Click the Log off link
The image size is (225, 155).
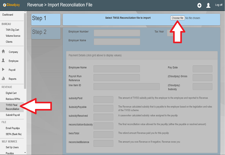(219, 5)
